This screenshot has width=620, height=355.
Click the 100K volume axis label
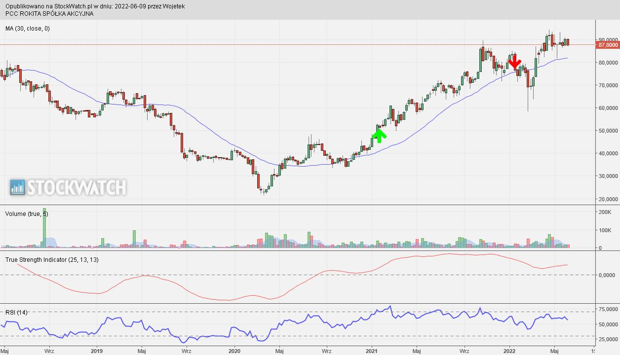pyautogui.click(x=605, y=230)
